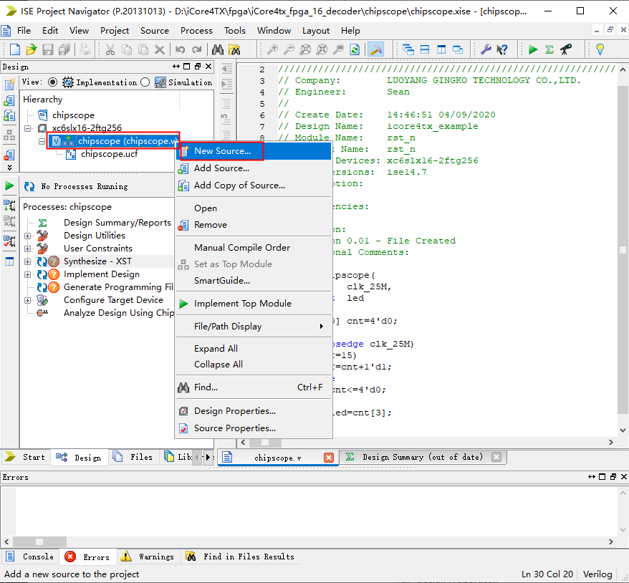Click the green Run process arrow in sidebar
629x583 pixels.
tap(9, 185)
